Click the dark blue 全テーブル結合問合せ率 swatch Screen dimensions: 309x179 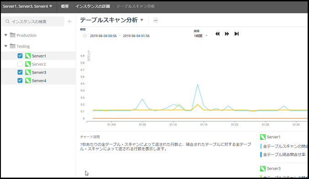click(261, 154)
